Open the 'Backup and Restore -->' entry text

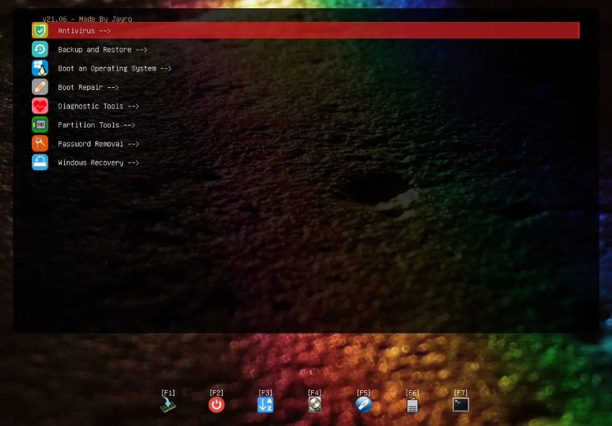pyautogui.click(x=102, y=50)
